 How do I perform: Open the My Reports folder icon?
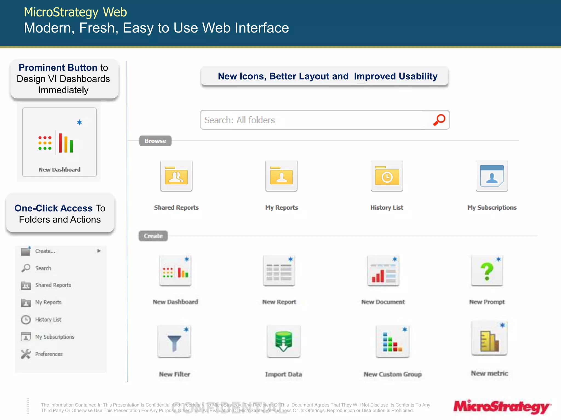[x=281, y=176]
